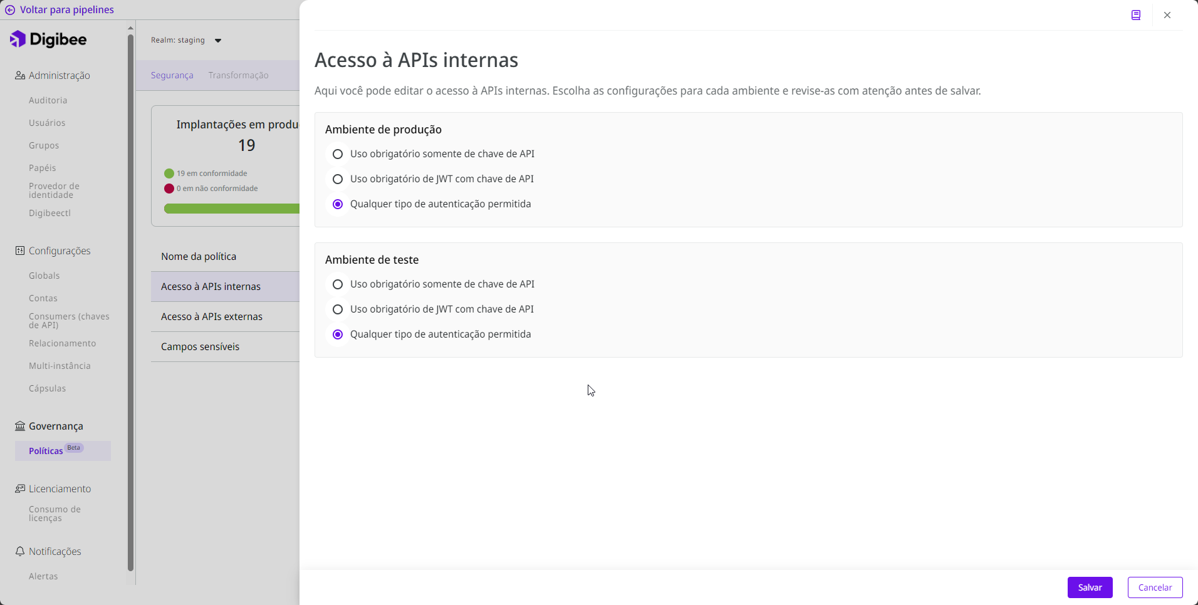Click the Governança building icon
The height and width of the screenshot is (605, 1198).
[20, 427]
